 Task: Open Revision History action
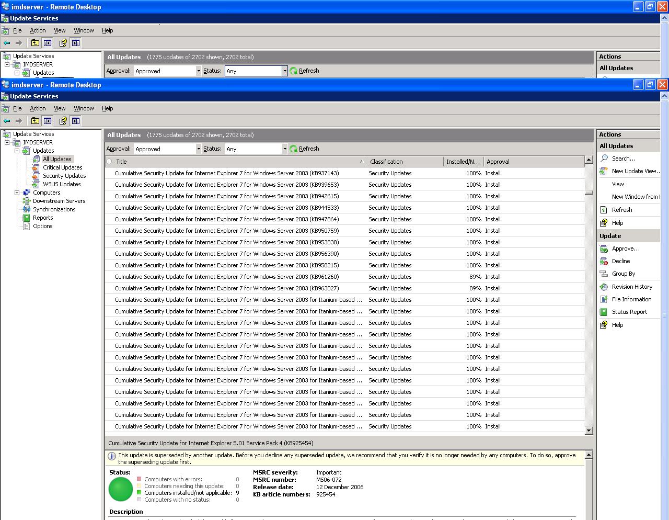click(632, 287)
